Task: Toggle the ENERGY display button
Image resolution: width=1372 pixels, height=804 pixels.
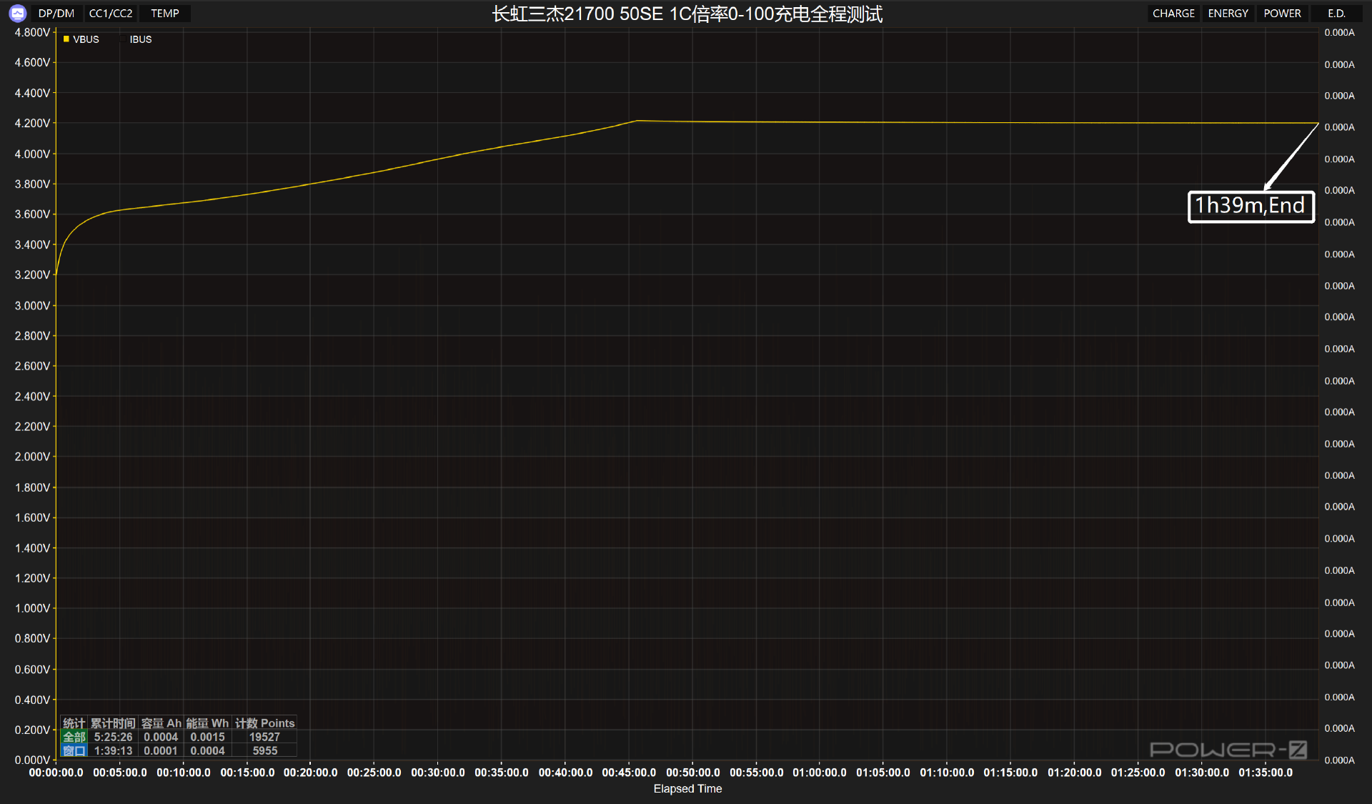Action: (x=1228, y=14)
